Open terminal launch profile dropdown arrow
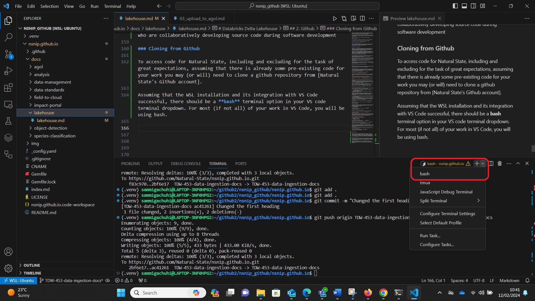The width and height of the screenshot is (535, 301). tap(483, 164)
